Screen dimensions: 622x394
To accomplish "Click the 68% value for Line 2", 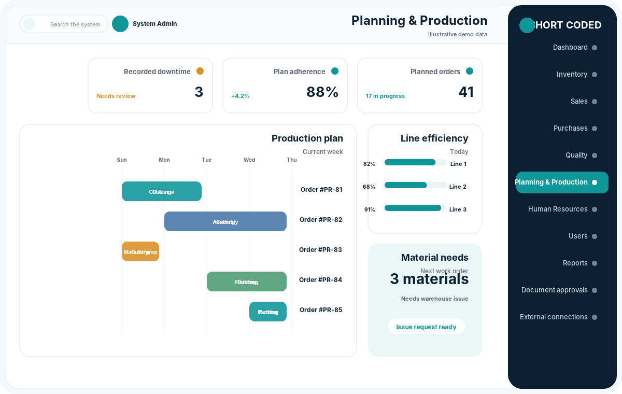I will coord(369,187).
